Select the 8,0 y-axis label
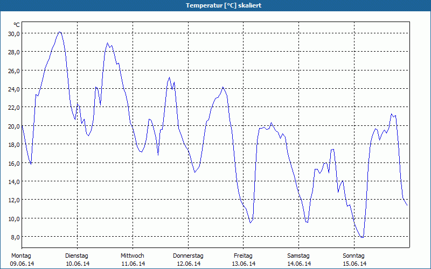 click(x=15, y=237)
